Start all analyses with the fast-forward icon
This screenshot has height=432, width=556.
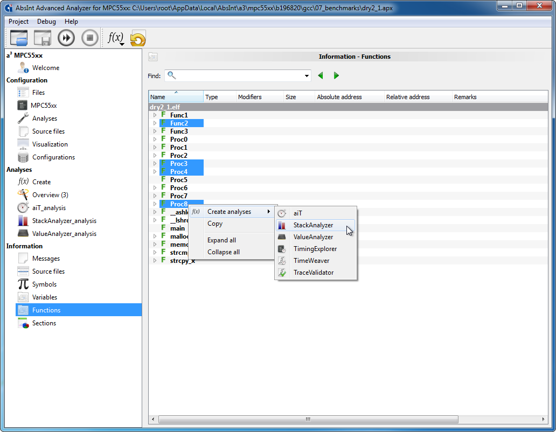coord(66,38)
